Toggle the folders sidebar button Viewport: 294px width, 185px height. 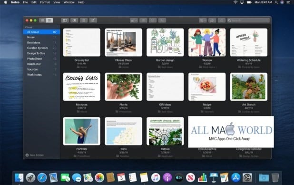[65, 21]
